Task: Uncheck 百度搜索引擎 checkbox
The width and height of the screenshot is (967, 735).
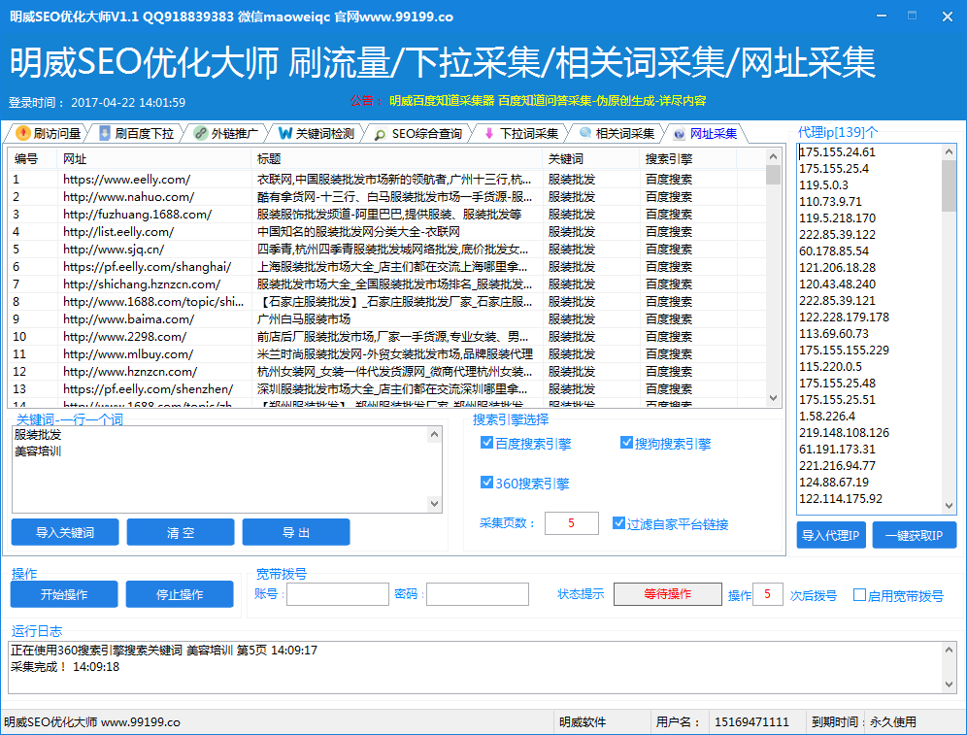Action: tap(487, 443)
